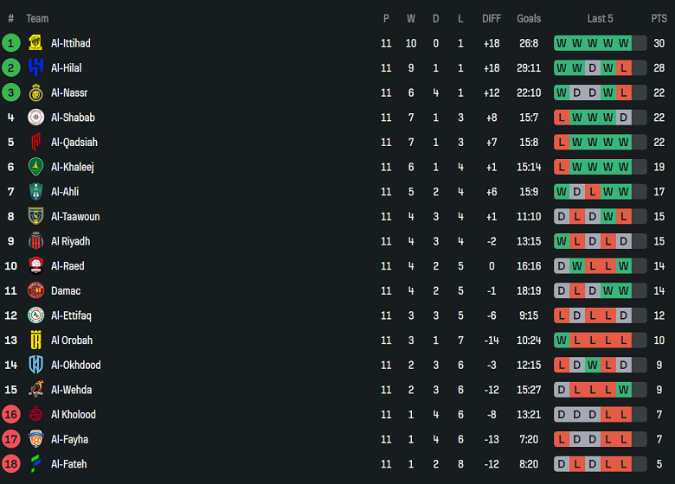The height and width of the screenshot is (484, 675).
Task: Click Al-Ittihad's position 1 green badge
Action: 11,43
